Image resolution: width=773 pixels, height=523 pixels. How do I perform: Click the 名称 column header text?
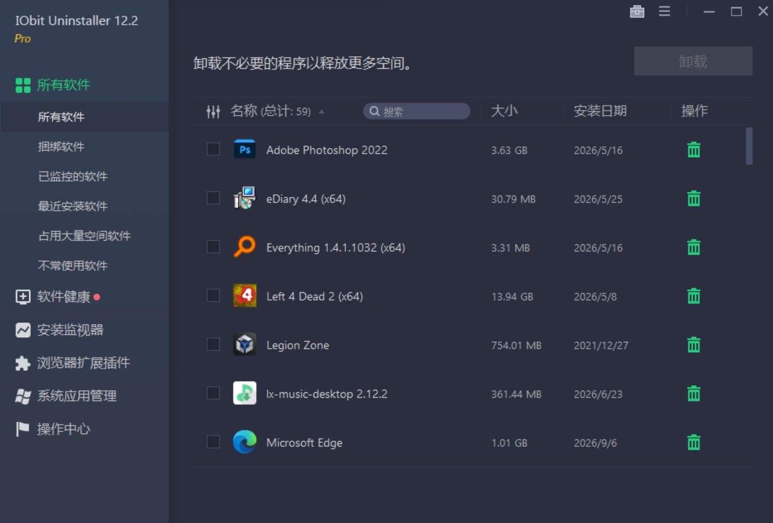tap(244, 111)
